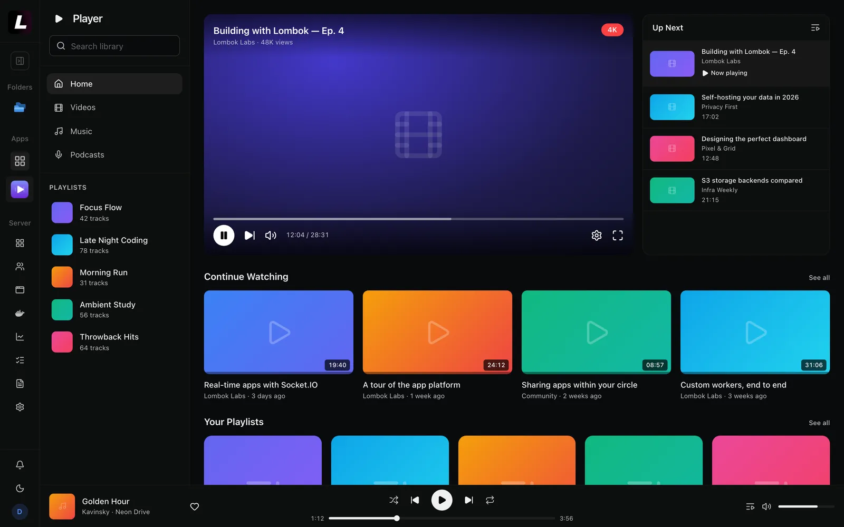Click the Lombok logo icon

pyautogui.click(x=20, y=22)
